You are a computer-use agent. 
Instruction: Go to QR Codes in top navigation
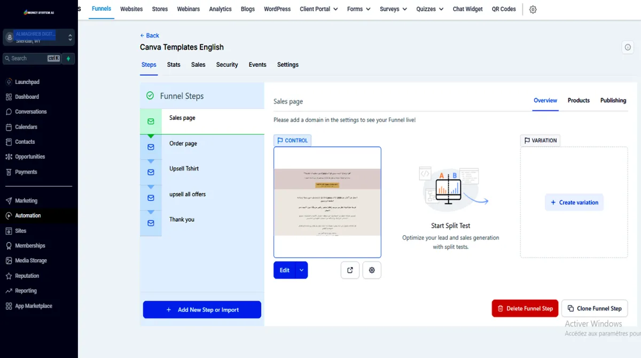tap(504, 9)
